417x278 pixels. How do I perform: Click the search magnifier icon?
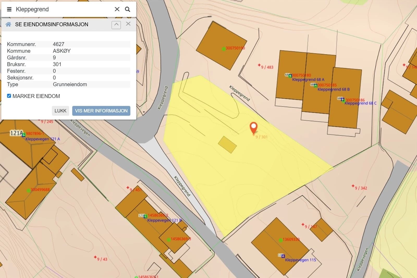click(x=127, y=9)
